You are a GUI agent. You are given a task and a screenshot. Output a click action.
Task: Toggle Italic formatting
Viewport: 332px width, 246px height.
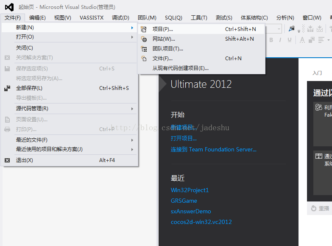280,40
